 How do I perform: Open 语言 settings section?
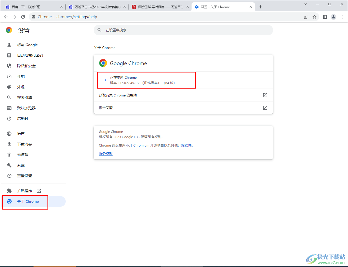tap(33, 134)
